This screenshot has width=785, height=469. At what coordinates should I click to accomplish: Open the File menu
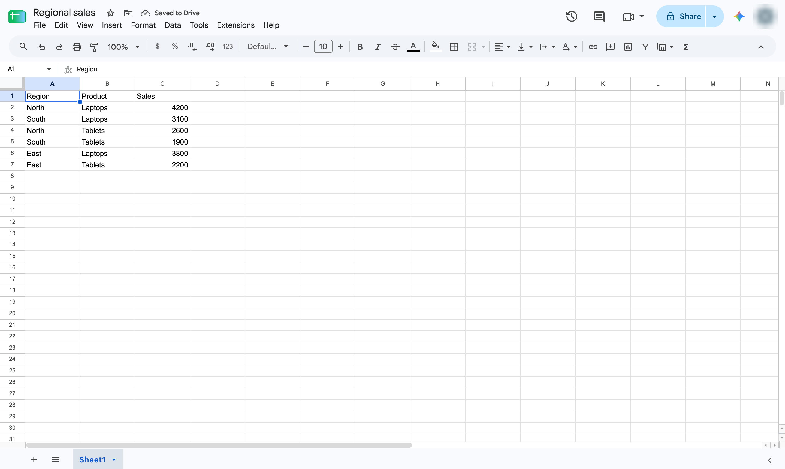[x=40, y=25]
